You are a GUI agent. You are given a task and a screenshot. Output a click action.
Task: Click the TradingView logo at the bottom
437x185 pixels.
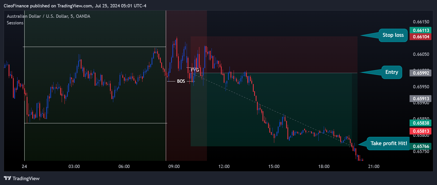click(22, 178)
